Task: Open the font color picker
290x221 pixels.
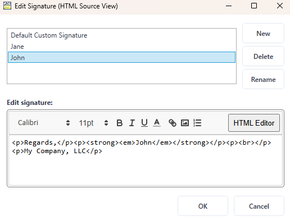Action: click(157, 123)
